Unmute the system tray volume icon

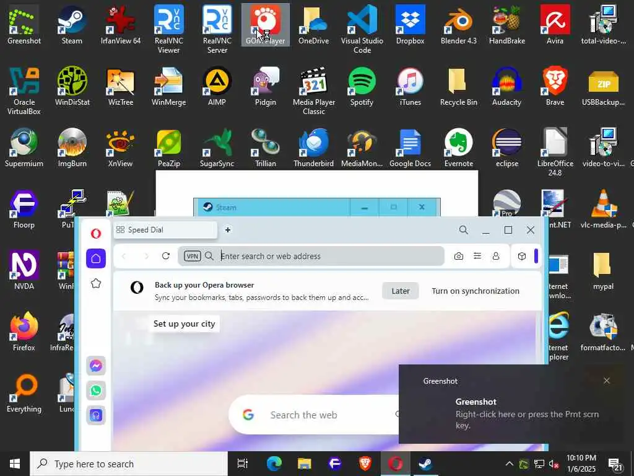(554, 464)
